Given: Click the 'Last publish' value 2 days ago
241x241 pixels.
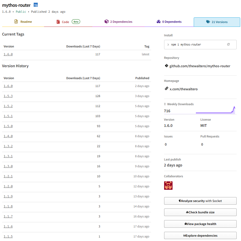Looking at the screenshot, I should click(x=173, y=165).
